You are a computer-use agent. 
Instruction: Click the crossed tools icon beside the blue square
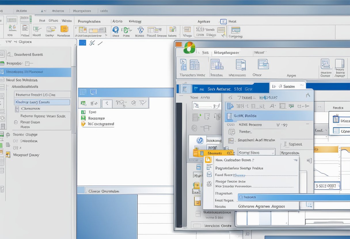(x=92, y=43)
